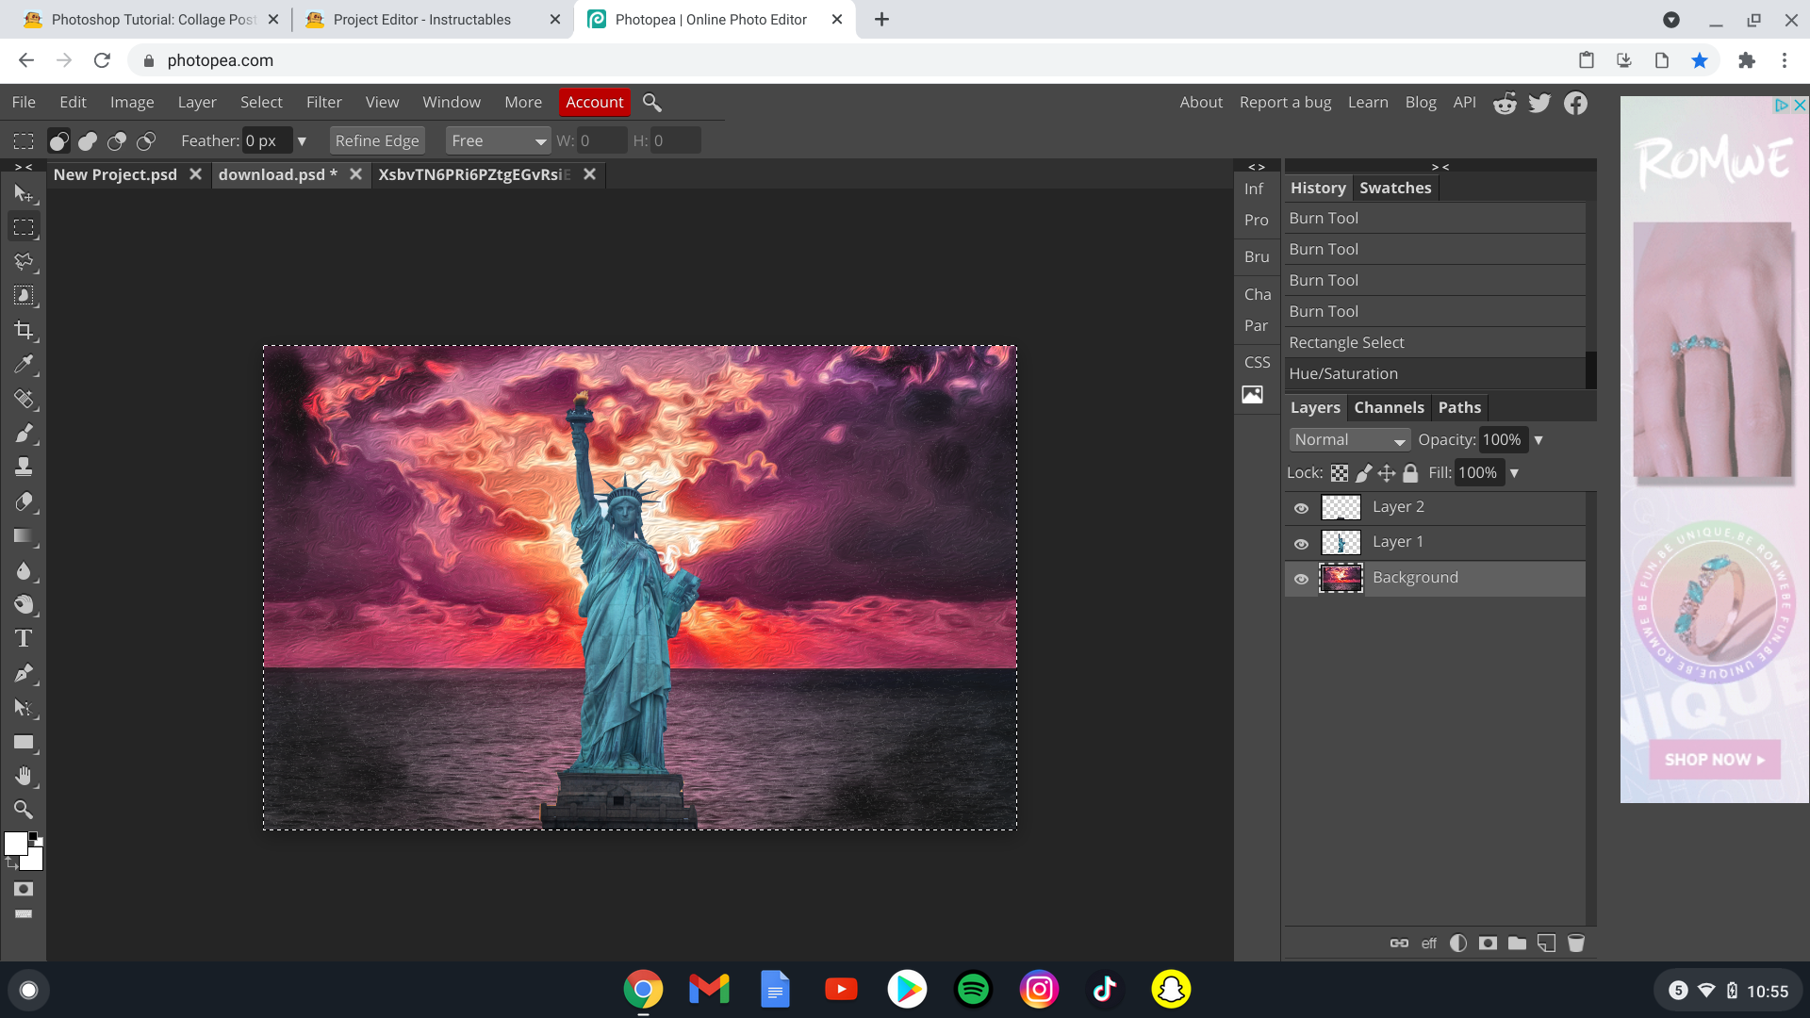
Task: Click the red Account button
Action: (595, 102)
